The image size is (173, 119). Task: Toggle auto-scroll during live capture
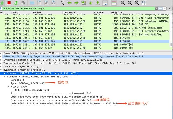(105, 3)
